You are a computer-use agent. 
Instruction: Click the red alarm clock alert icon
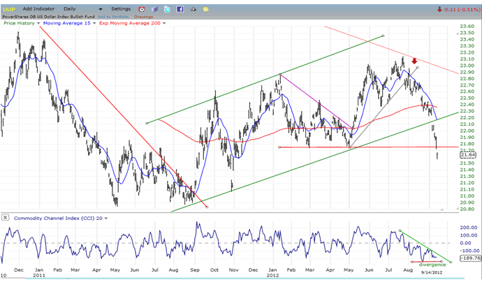[x=143, y=9]
